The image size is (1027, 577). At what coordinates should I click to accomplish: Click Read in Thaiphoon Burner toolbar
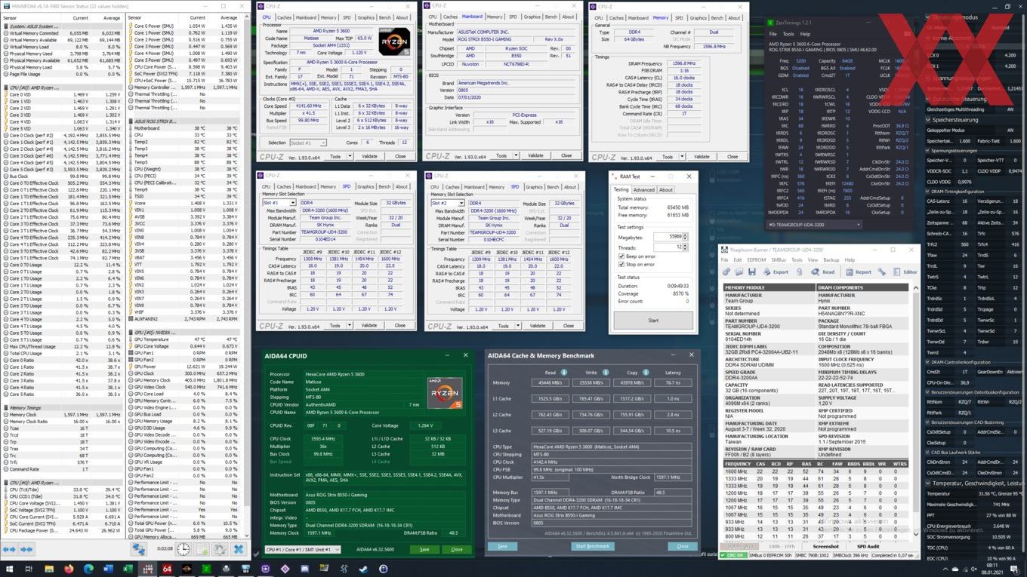point(822,272)
